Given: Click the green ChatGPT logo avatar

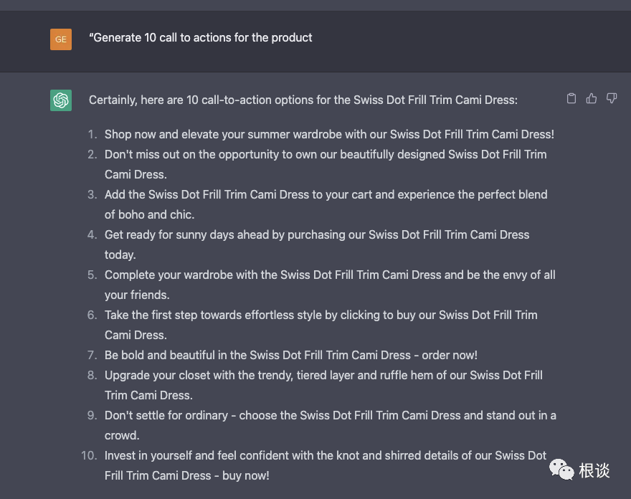Looking at the screenshot, I should tap(61, 100).
